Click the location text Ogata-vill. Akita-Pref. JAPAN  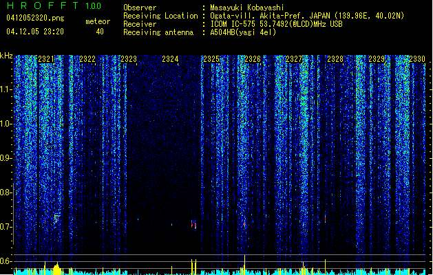pos(271,16)
